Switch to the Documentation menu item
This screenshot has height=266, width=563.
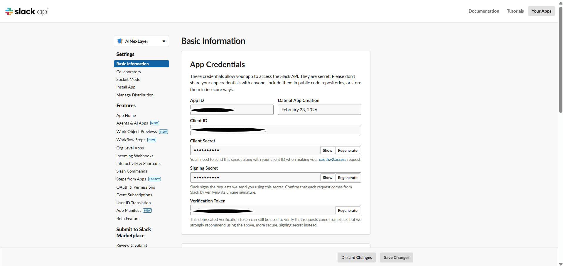[484, 11]
